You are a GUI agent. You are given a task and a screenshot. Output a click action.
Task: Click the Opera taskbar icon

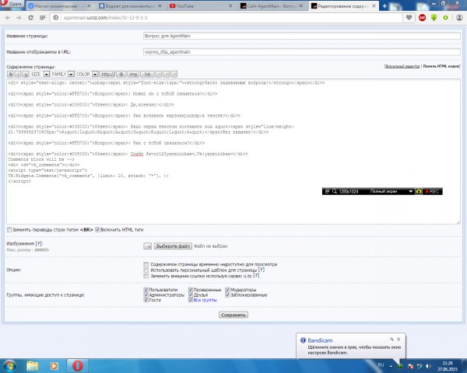(77, 366)
